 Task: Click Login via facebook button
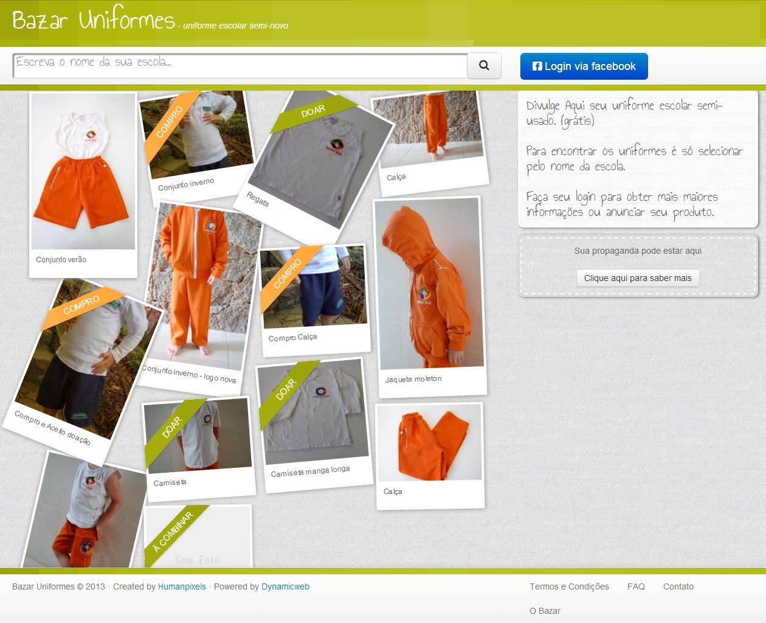[x=584, y=66]
